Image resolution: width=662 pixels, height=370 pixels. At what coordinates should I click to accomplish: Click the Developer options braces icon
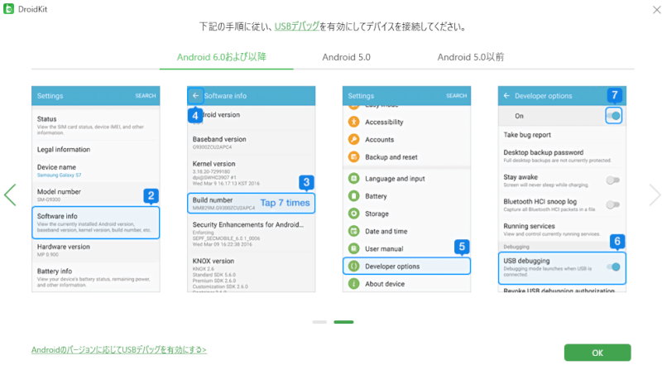pyautogui.click(x=354, y=266)
